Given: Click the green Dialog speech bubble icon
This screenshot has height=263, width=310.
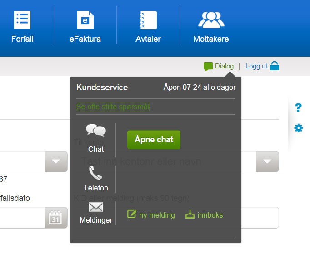Looking at the screenshot, I should 208,67.
